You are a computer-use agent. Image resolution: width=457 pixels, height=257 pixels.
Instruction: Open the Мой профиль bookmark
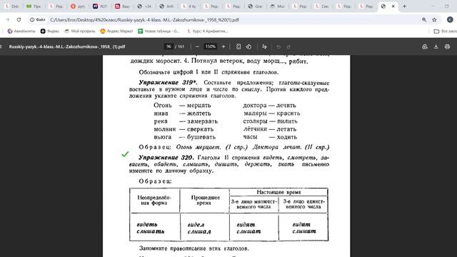[x=80, y=31]
